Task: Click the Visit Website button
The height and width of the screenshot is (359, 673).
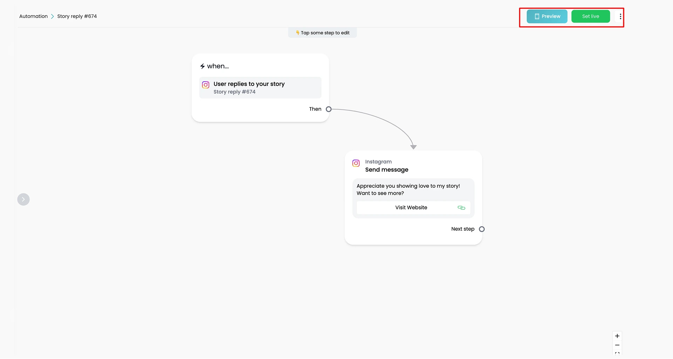Action: tap(413, 208)
